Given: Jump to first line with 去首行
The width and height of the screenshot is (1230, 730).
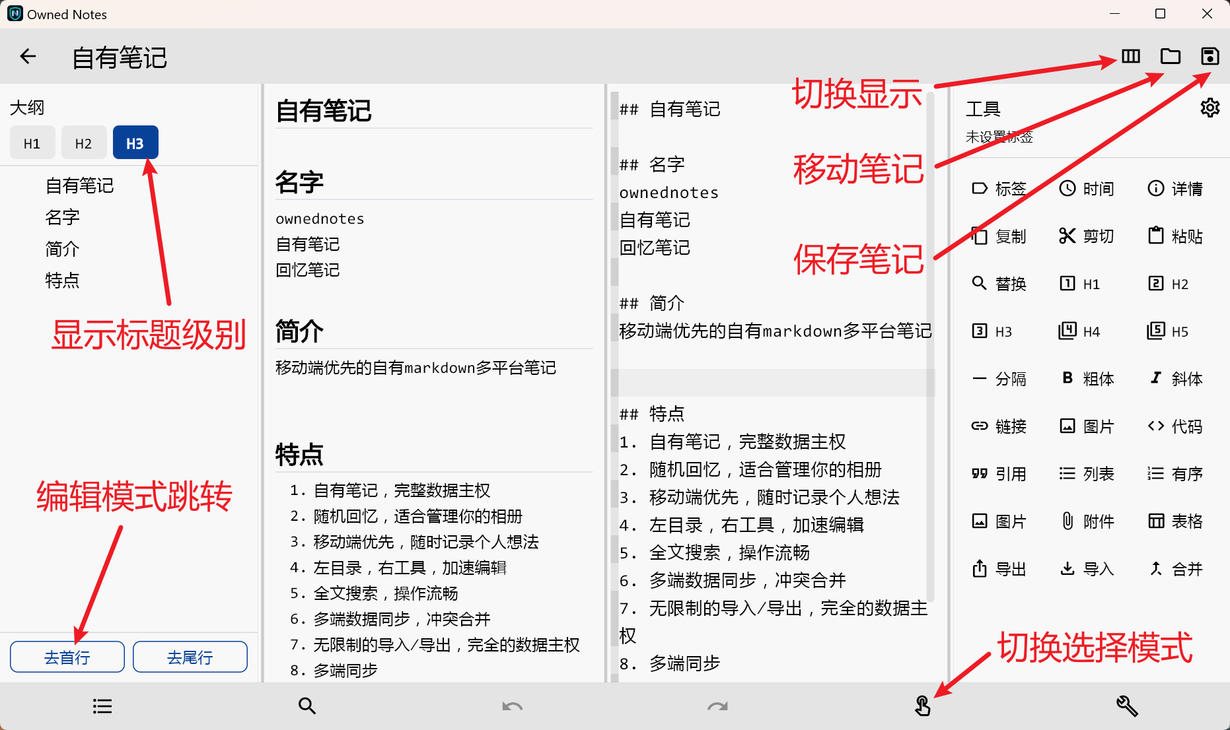Looking at the screenshot, I should click(67, 657).
